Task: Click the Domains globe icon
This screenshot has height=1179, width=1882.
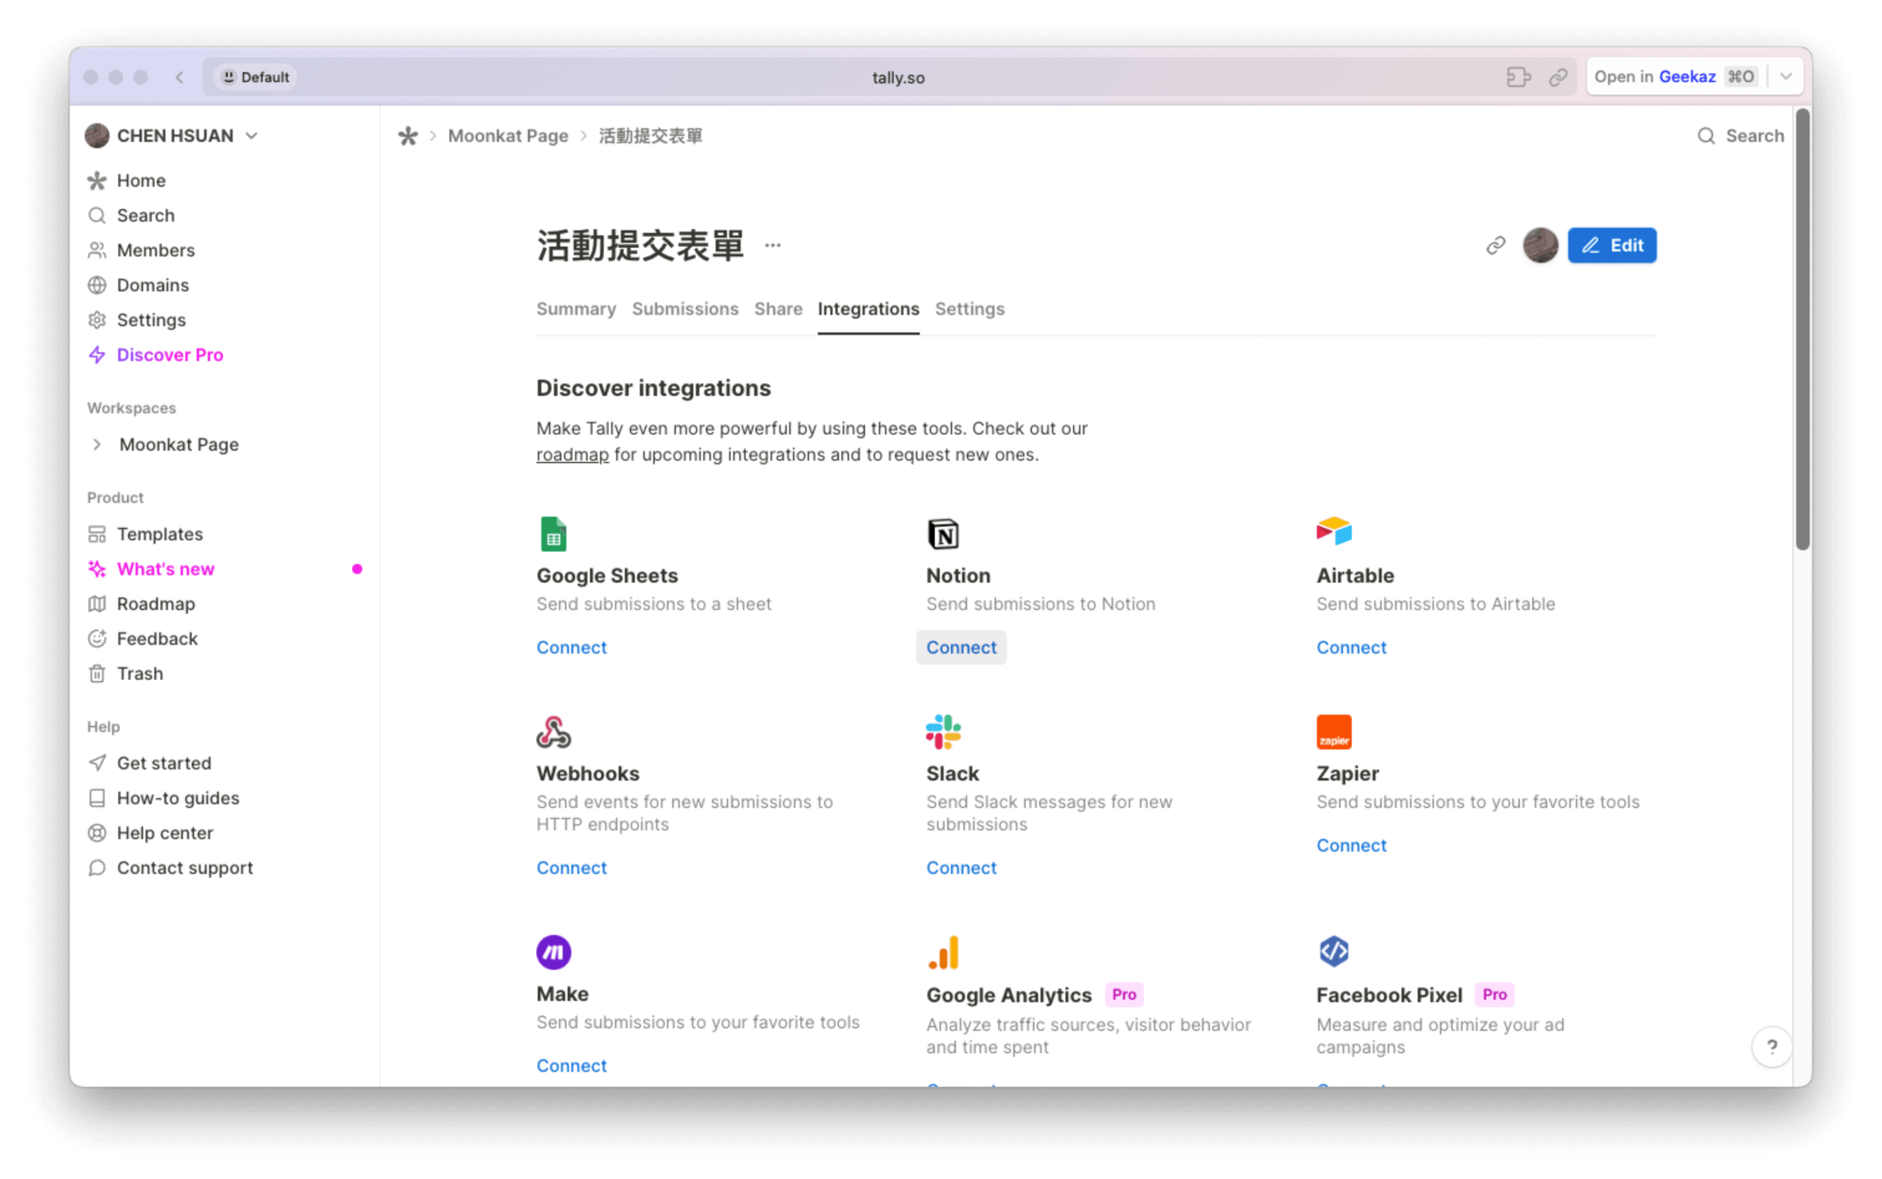Action: 96,285
